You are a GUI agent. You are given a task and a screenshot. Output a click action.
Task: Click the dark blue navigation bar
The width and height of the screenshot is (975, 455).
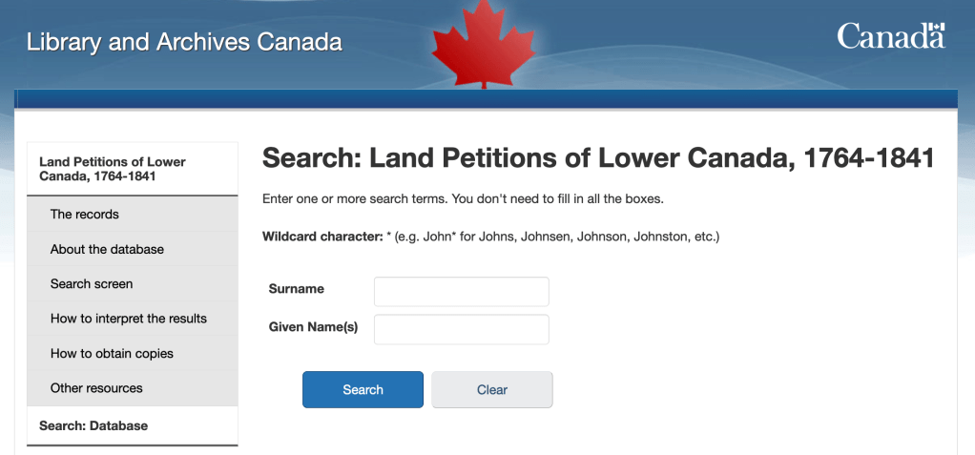click(486, 99)
